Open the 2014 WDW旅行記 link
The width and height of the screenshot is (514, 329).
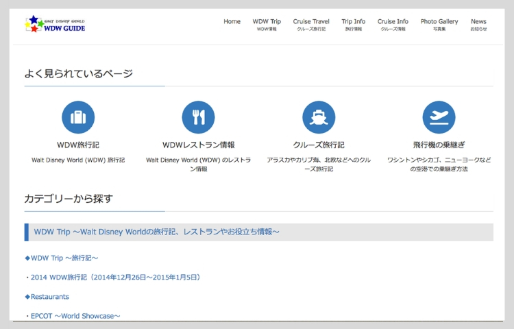pyautogui.click(x=115, y=278)
